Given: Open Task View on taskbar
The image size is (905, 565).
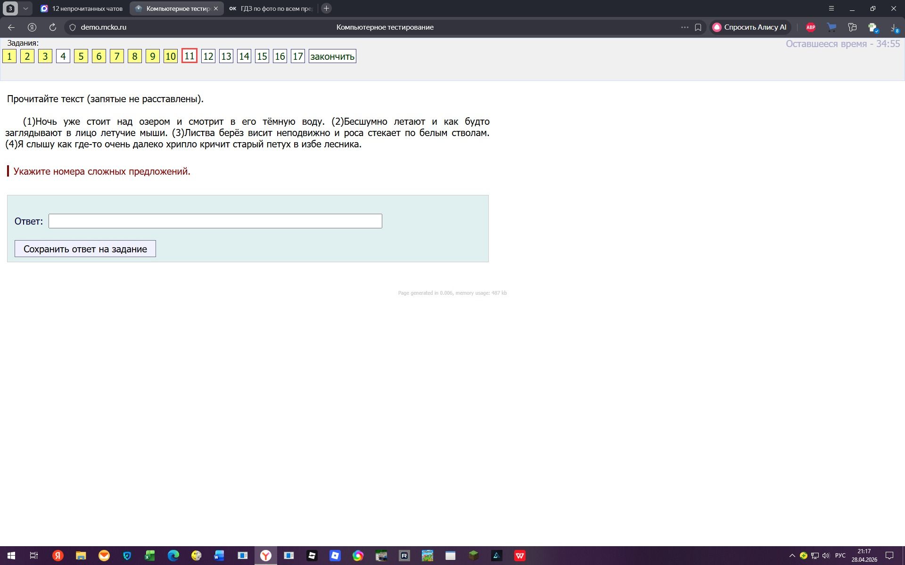Looking at the screenshot, I should point(34,556).
